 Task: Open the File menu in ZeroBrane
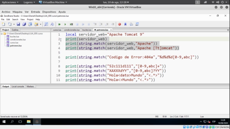3,19
